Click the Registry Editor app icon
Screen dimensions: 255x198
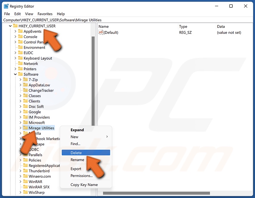click(x=6, y=6)
